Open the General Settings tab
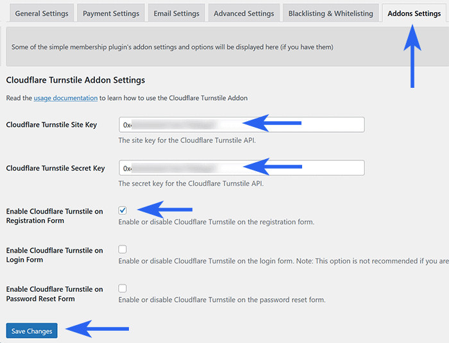The height and width of the screenshot is (343, 449). click(x=40, y=13)
